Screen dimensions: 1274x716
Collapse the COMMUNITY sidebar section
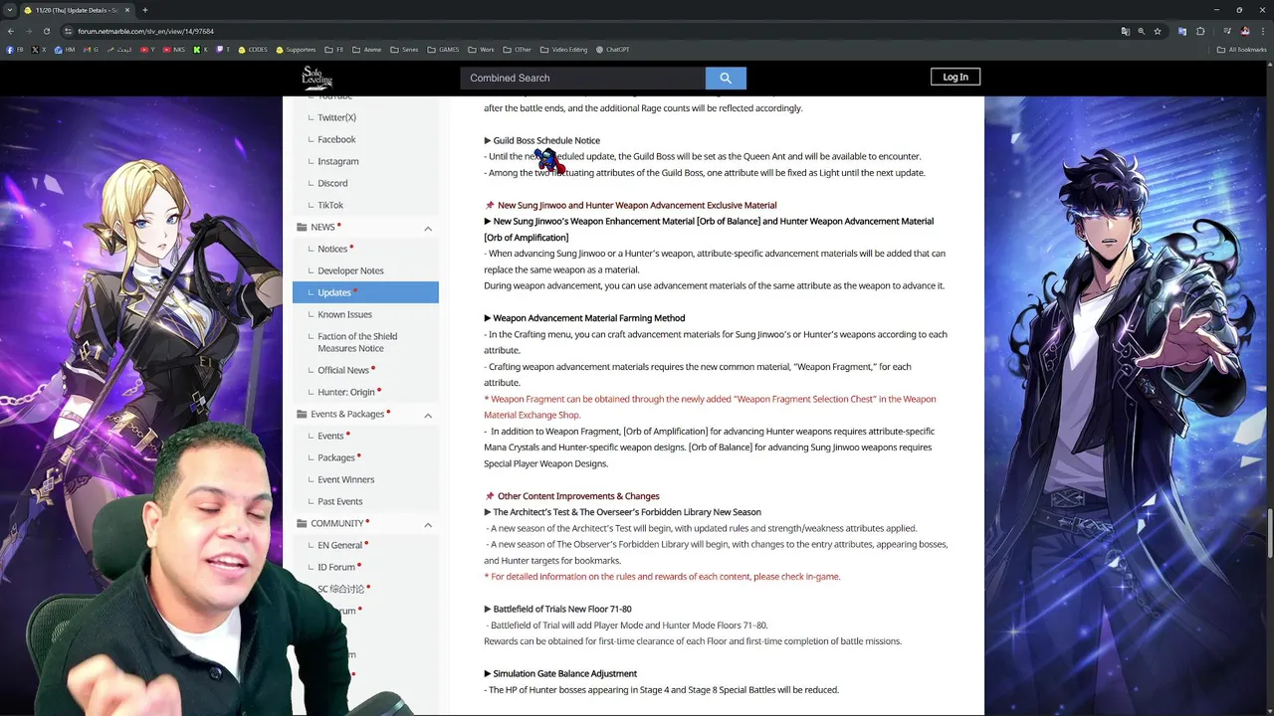coord(428,524)
